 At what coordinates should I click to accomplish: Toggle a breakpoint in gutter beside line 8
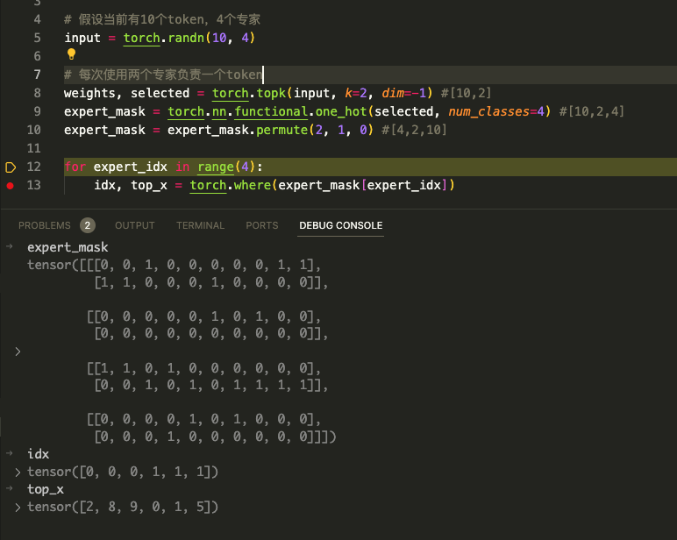tap(11, 93)
